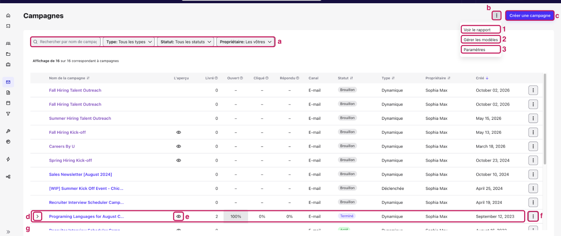Open the folder icon in the sidebar
The height and width of the screenshot is (236, 561).
[x=8, y=54]
